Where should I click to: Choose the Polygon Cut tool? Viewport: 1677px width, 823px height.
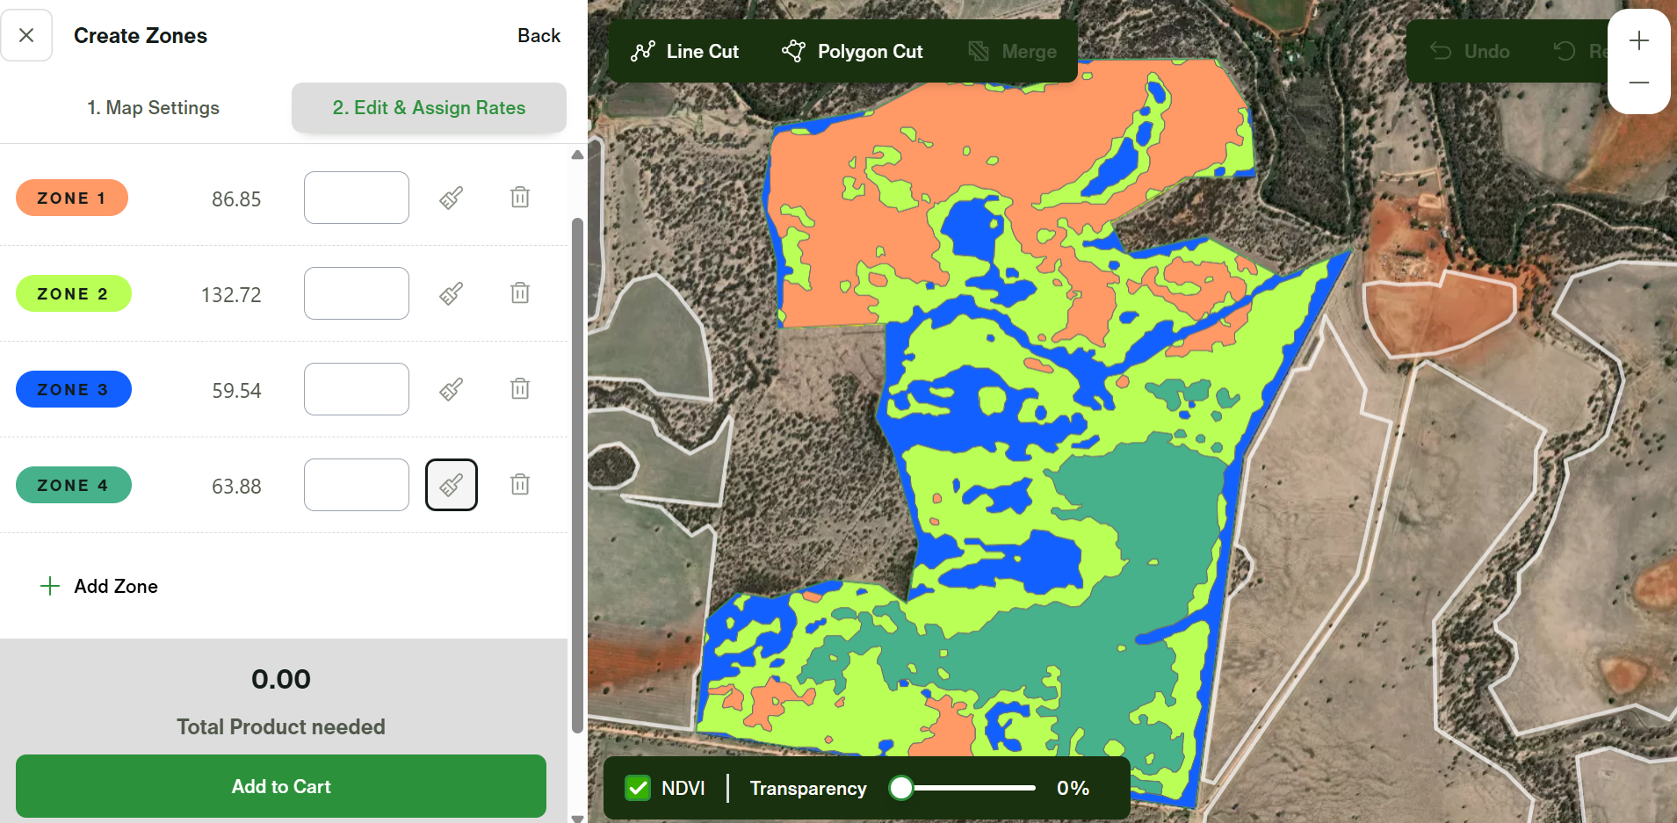[852, 52]
